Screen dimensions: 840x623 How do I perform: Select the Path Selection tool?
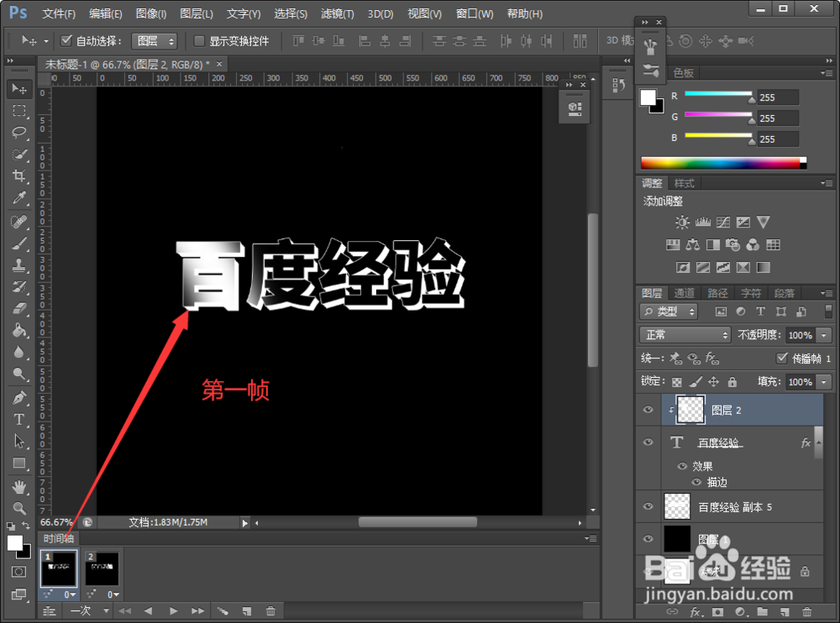pyautogui.click(x=19, y=442)
